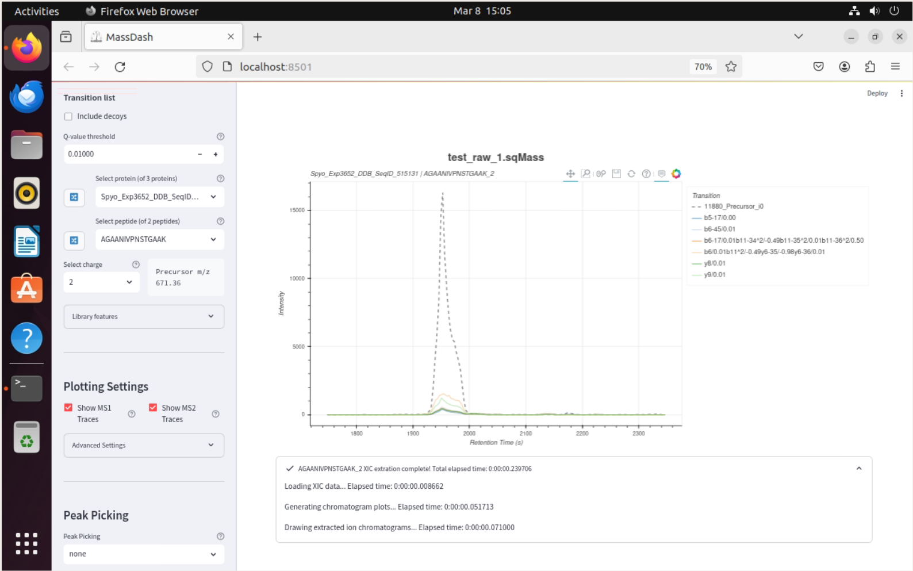Activate the Box Zoom tool on the chromatogram

(585, 174)
